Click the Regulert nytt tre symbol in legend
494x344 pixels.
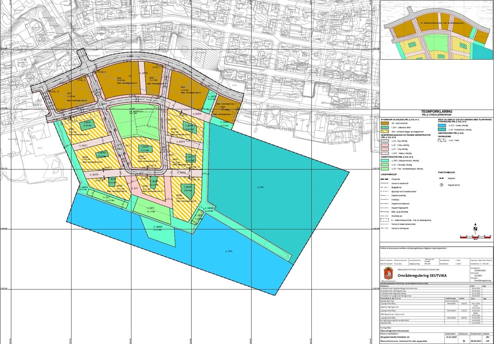(x=442, y=185)
